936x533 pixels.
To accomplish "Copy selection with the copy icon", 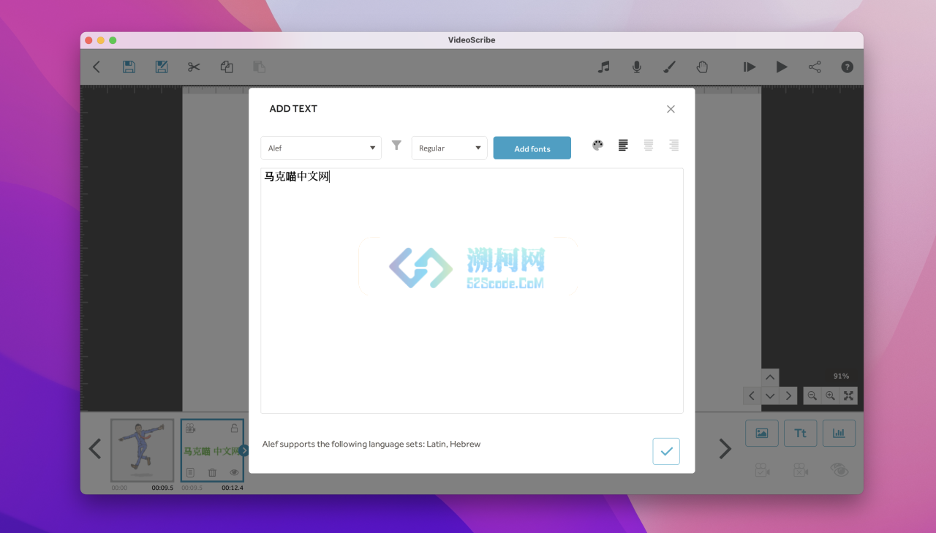I will [x=227, y=67].
